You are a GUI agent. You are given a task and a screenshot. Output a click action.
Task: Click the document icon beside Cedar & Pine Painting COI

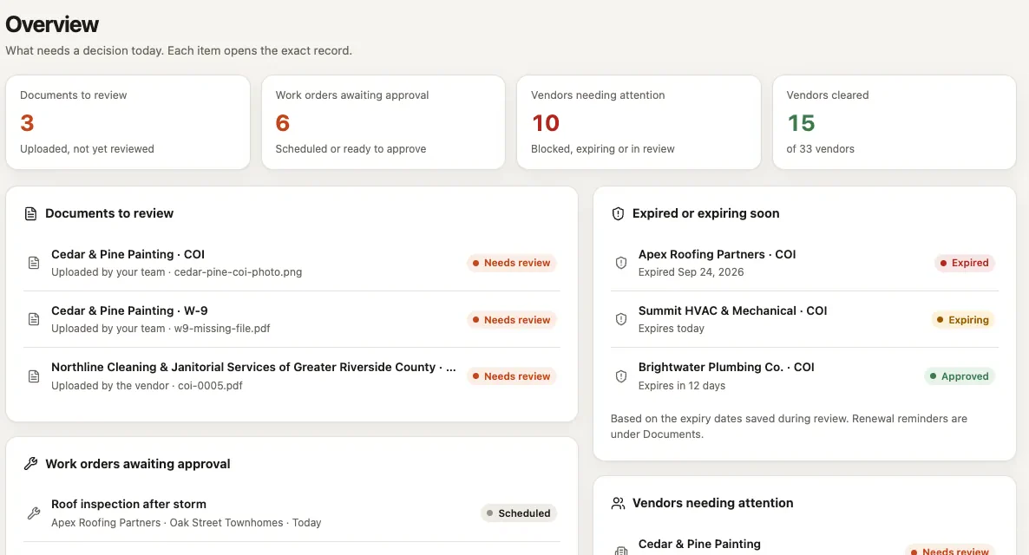click(x=34, y=263)
